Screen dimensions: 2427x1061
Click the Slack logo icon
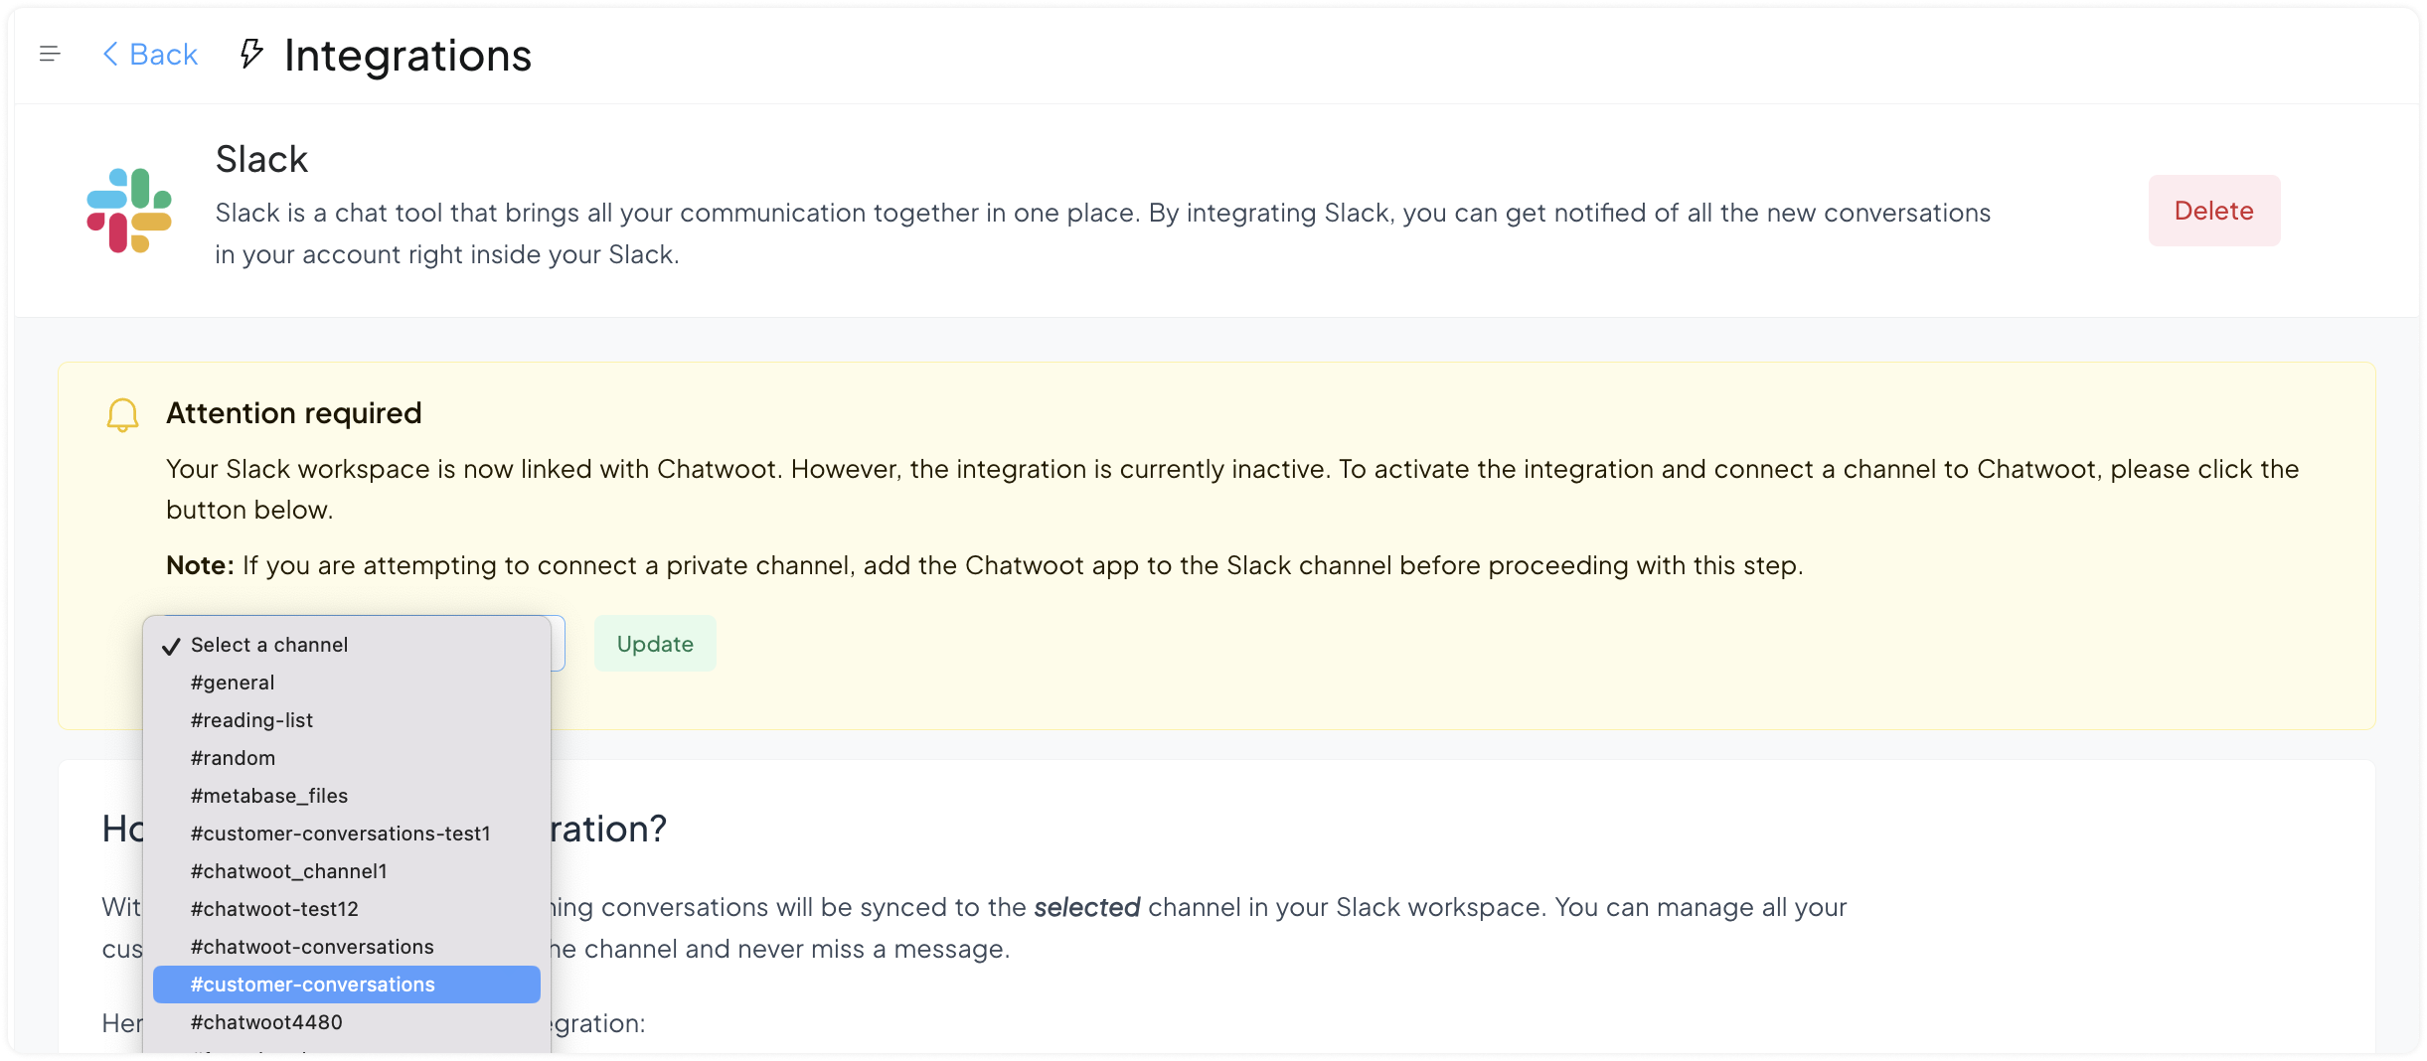[x=129, y=211]
